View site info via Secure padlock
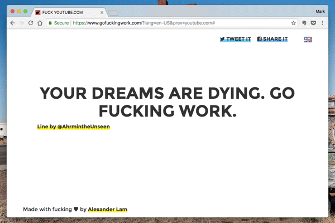The width and height of the screenshot is (335, 223). click(x=50, y=23)
